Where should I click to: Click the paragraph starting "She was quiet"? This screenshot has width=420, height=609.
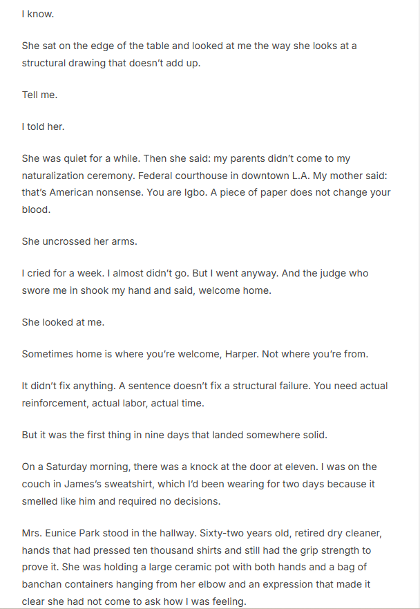point(206,184)
